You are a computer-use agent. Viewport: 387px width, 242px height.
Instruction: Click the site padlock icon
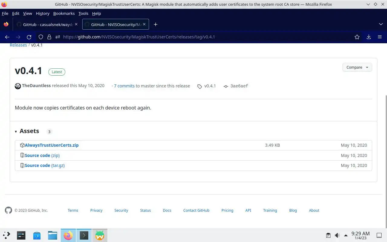click(x=49, y=37)
